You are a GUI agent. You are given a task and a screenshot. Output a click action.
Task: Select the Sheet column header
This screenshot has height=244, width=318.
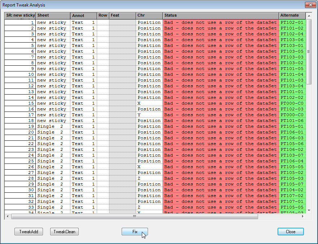tap(53, 16)
